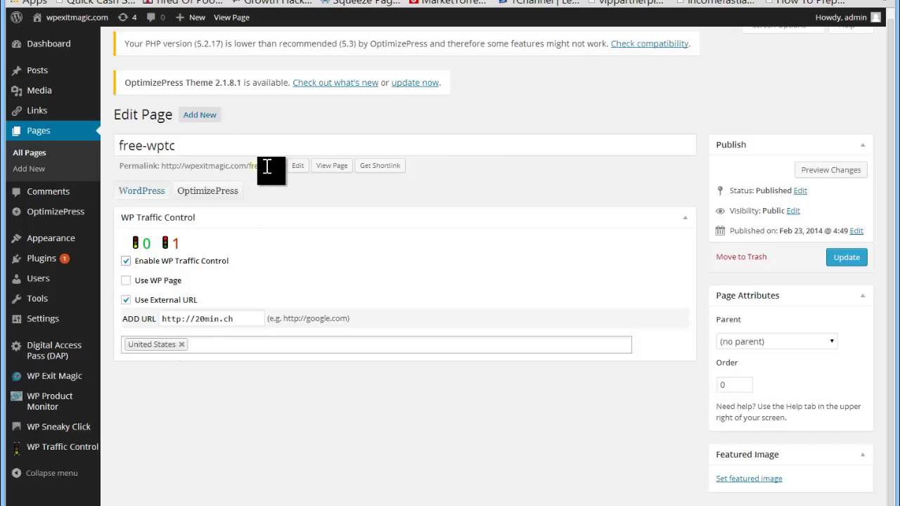Click the Get Shortlink button

pos(380,166)
